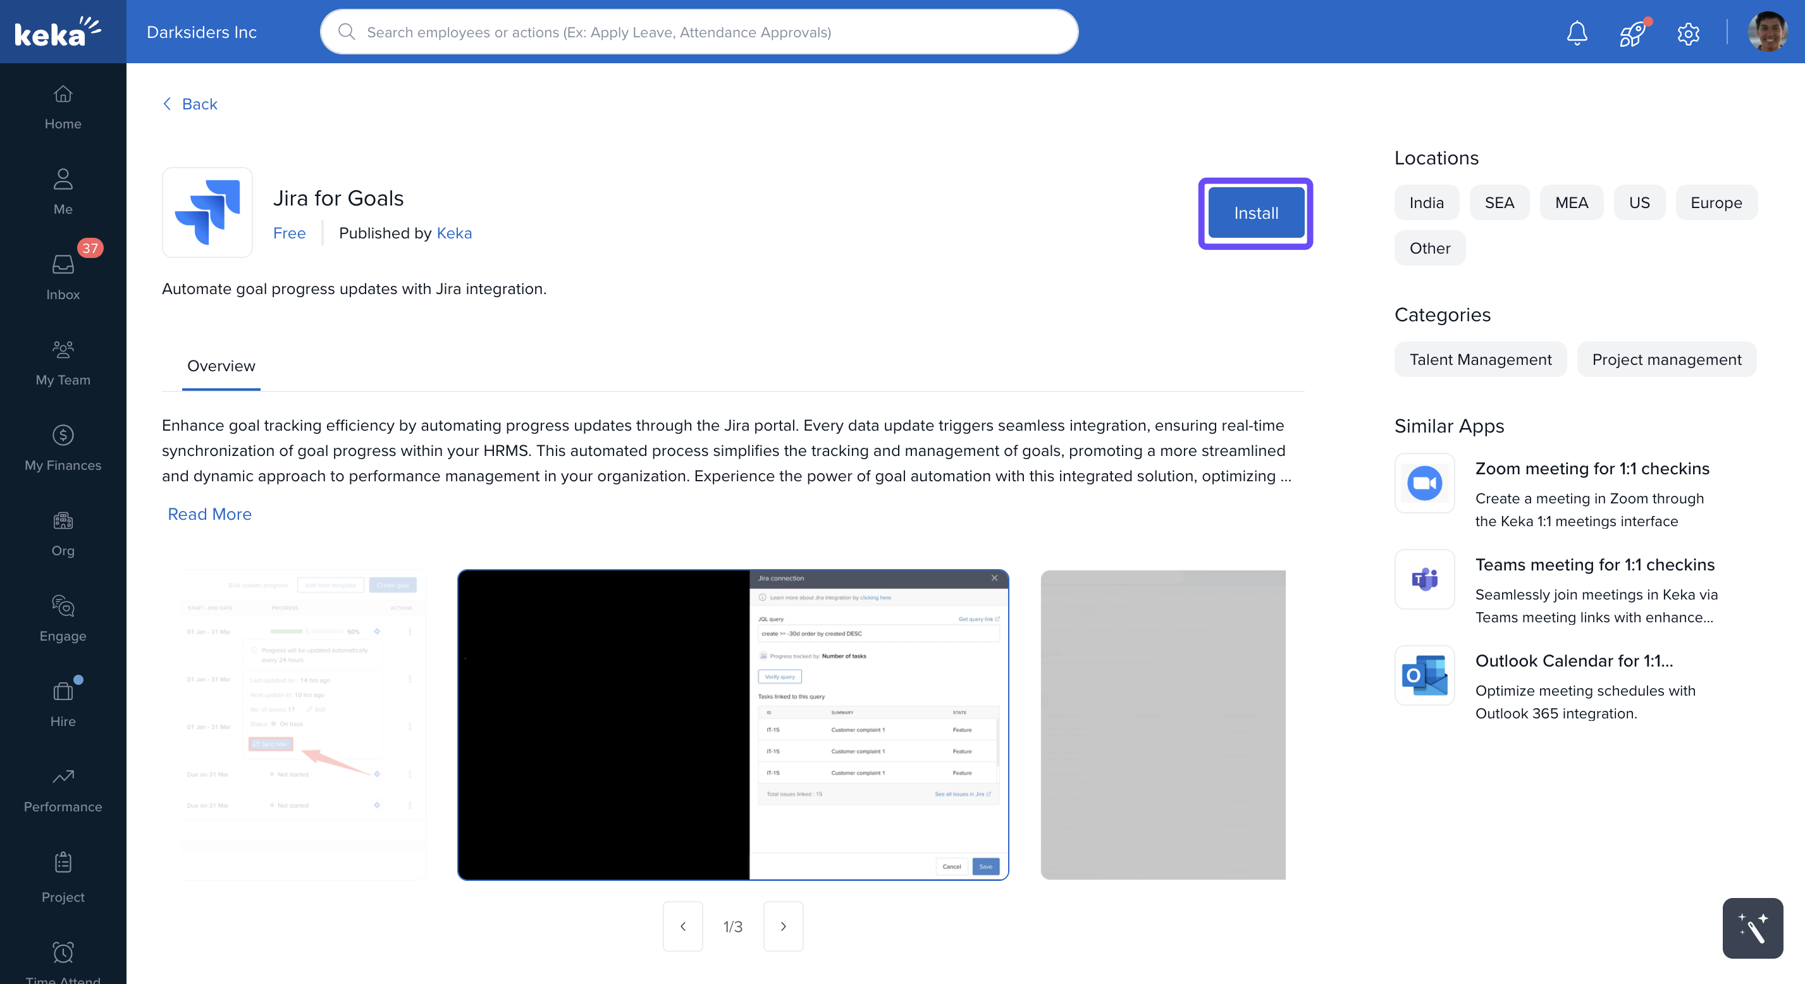Open Inbox in the sidebar
1805x984 pixels.
point(63,276)
